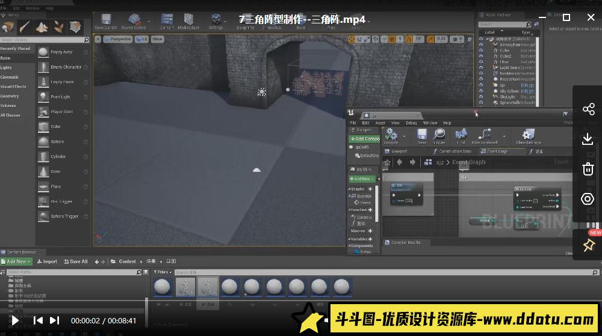Toggle visibility eye for SkyLight row
602x336 pixels.
[481, 97]
